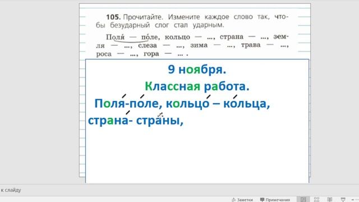Open the Примечания comments pane
This screenshot has width=359, height=202.
point(275,200)
